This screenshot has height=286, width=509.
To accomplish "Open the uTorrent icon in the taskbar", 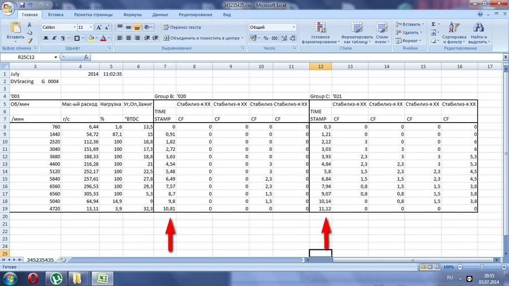I will 56,278.
